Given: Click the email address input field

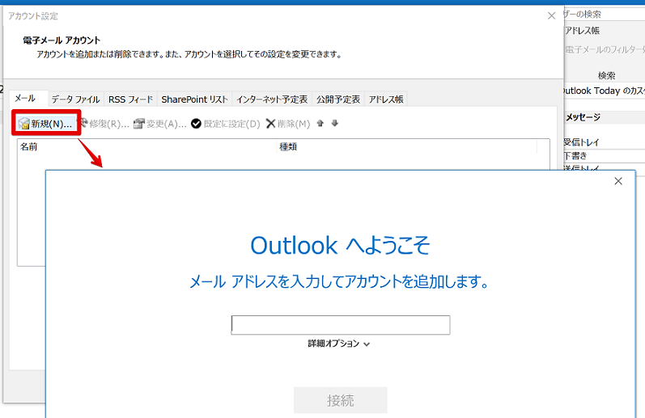Looking at the screenshot, I should (x=341, y=325).
